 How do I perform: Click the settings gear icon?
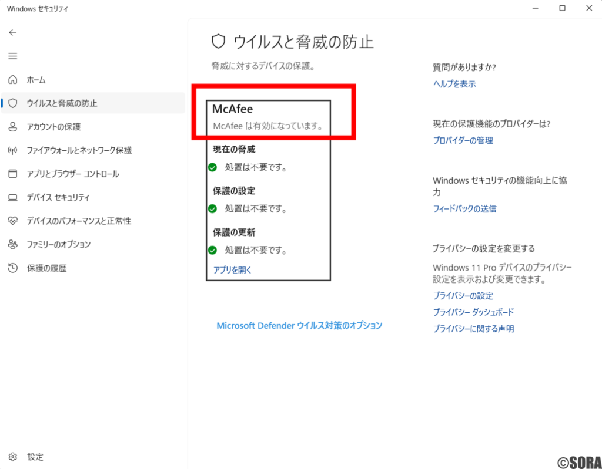pos(13,457)
